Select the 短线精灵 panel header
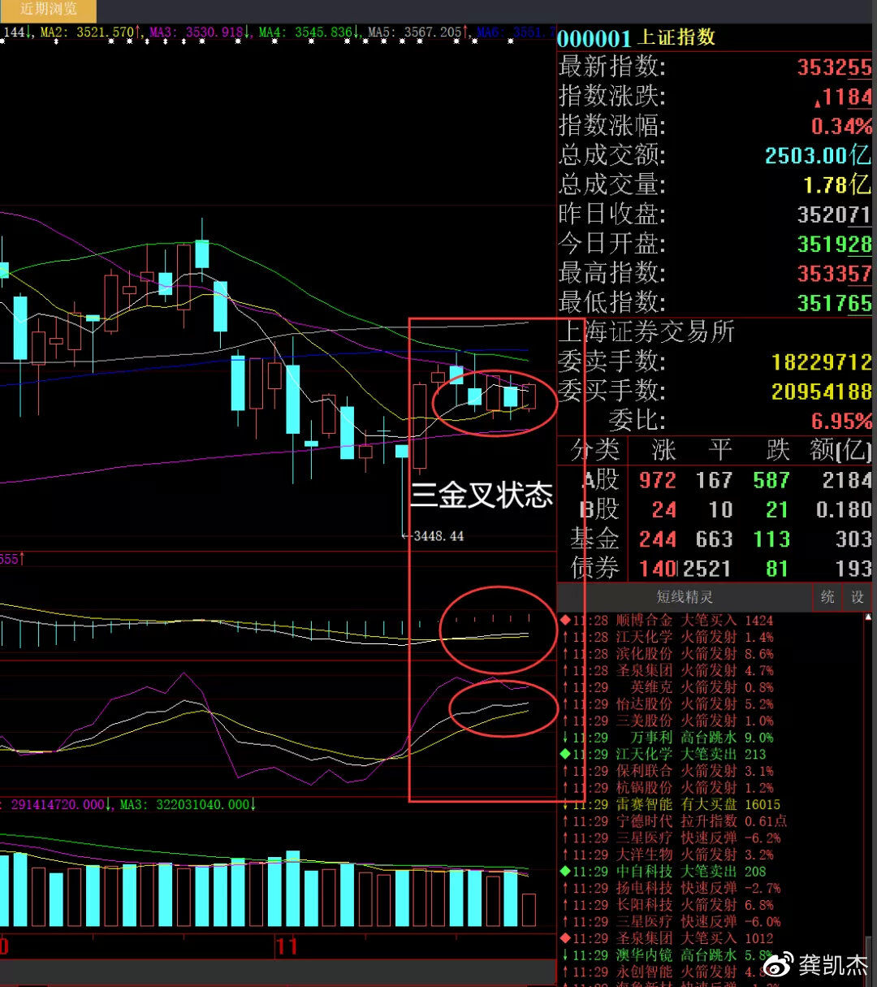The height and width of the screenshot is (987, 877). 684,597
